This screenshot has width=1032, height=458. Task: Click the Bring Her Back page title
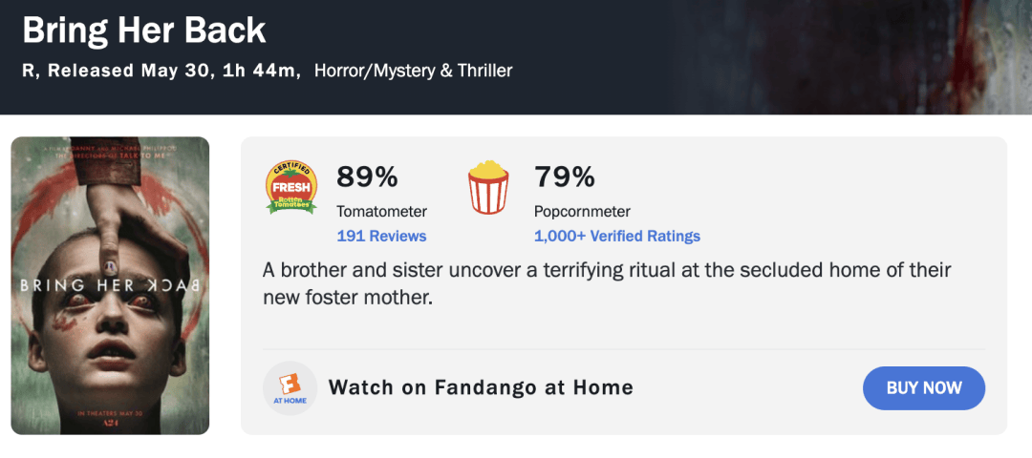point(144,31)
